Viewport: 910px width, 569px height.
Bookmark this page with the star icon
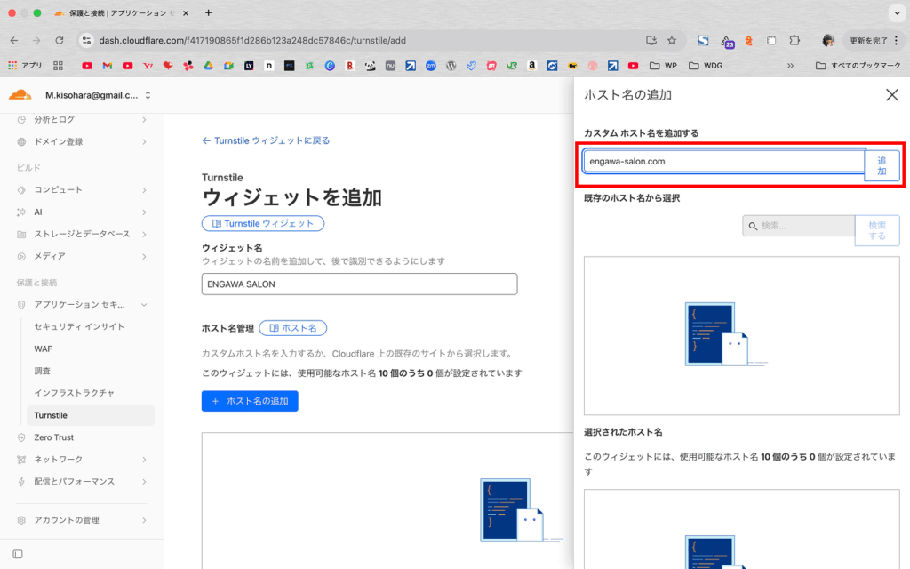click(672, 40)
